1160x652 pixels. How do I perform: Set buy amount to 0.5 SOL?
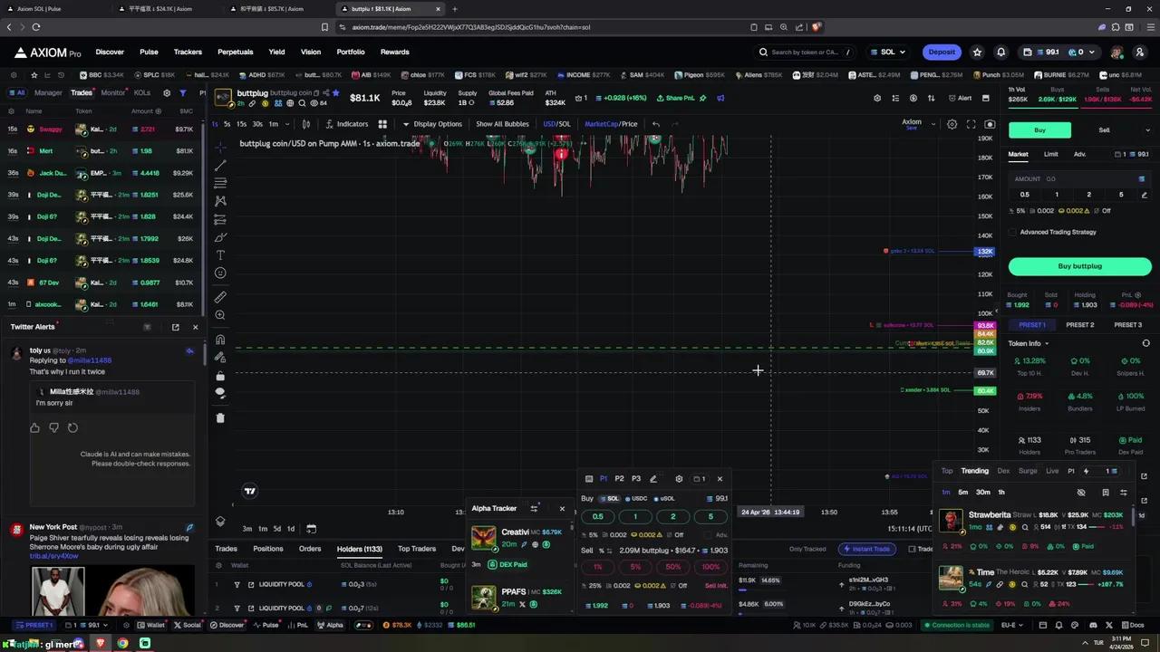coord(1025,195)
